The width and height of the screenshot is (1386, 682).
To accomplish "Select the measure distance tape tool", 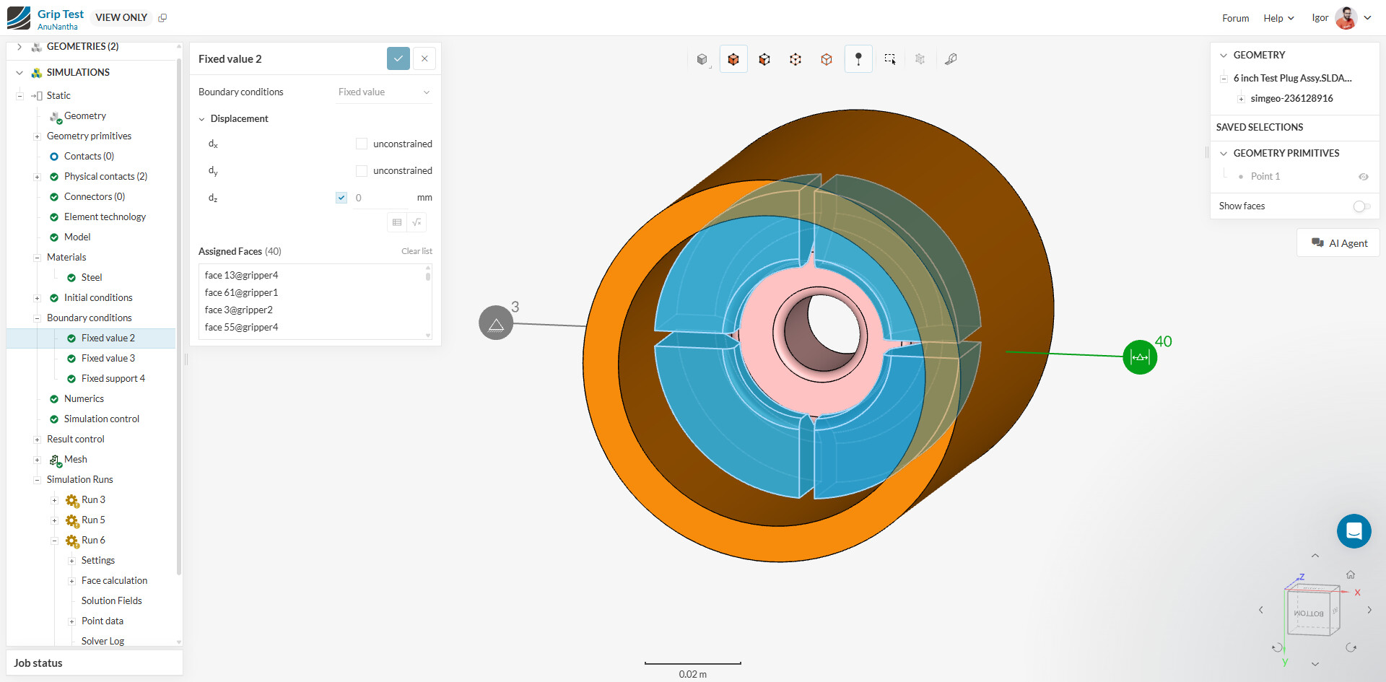I will tap(951, 59).
